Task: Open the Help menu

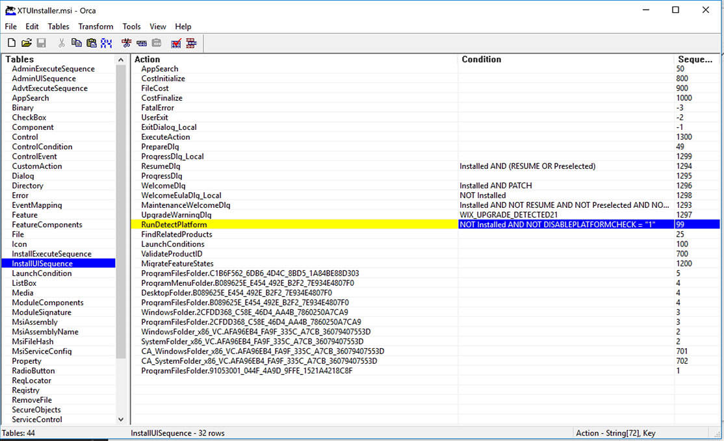Action: [183, 26]
